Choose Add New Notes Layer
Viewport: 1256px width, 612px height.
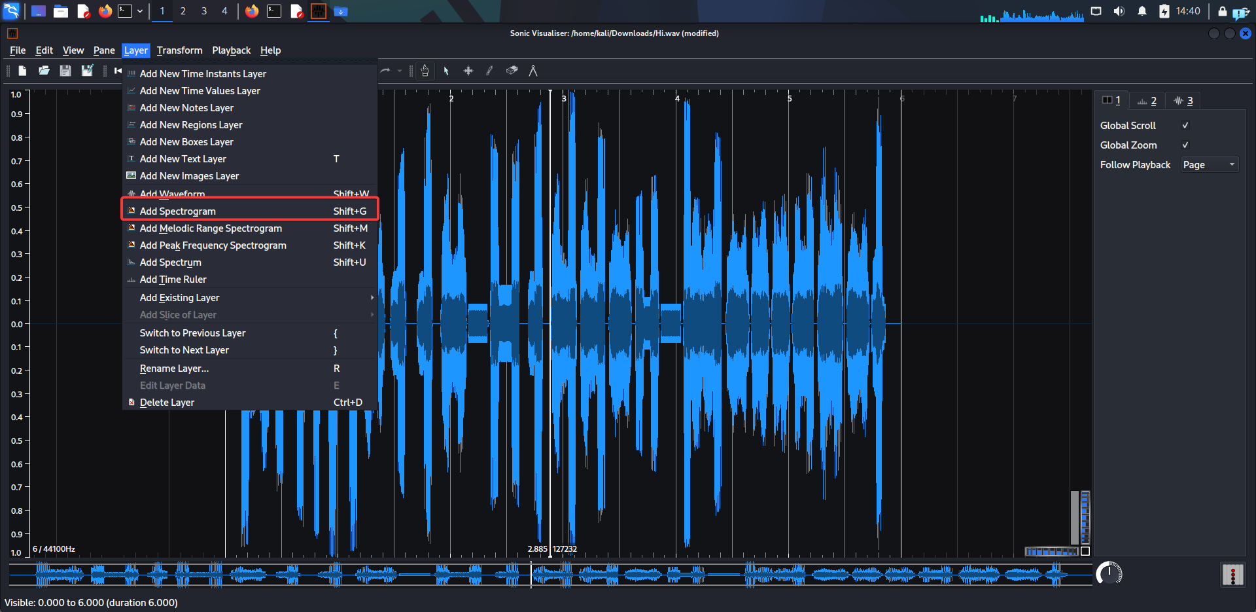coord(250,108)
